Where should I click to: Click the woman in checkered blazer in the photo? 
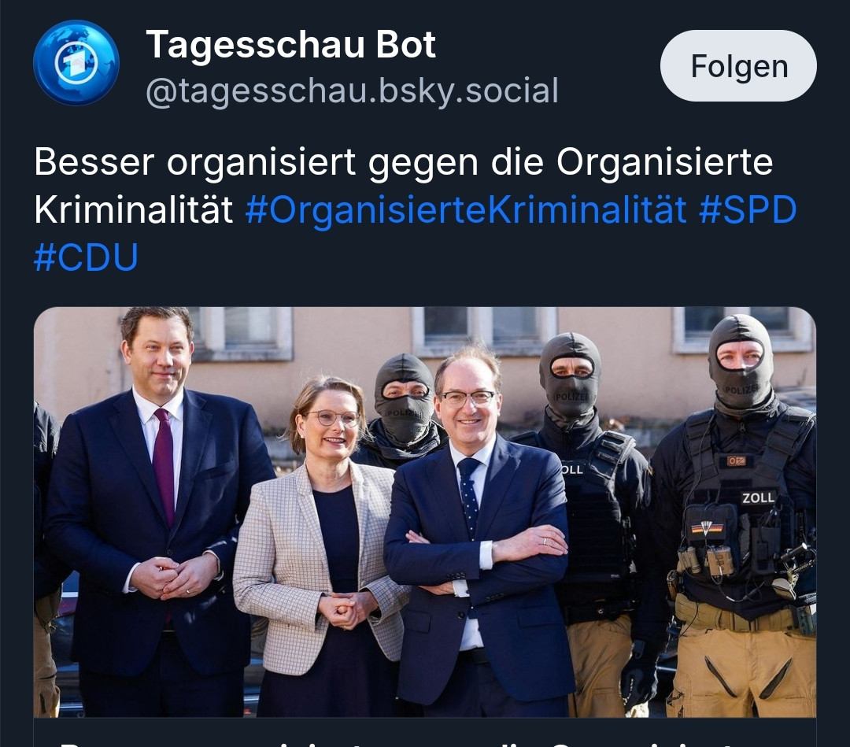[320, 548]
